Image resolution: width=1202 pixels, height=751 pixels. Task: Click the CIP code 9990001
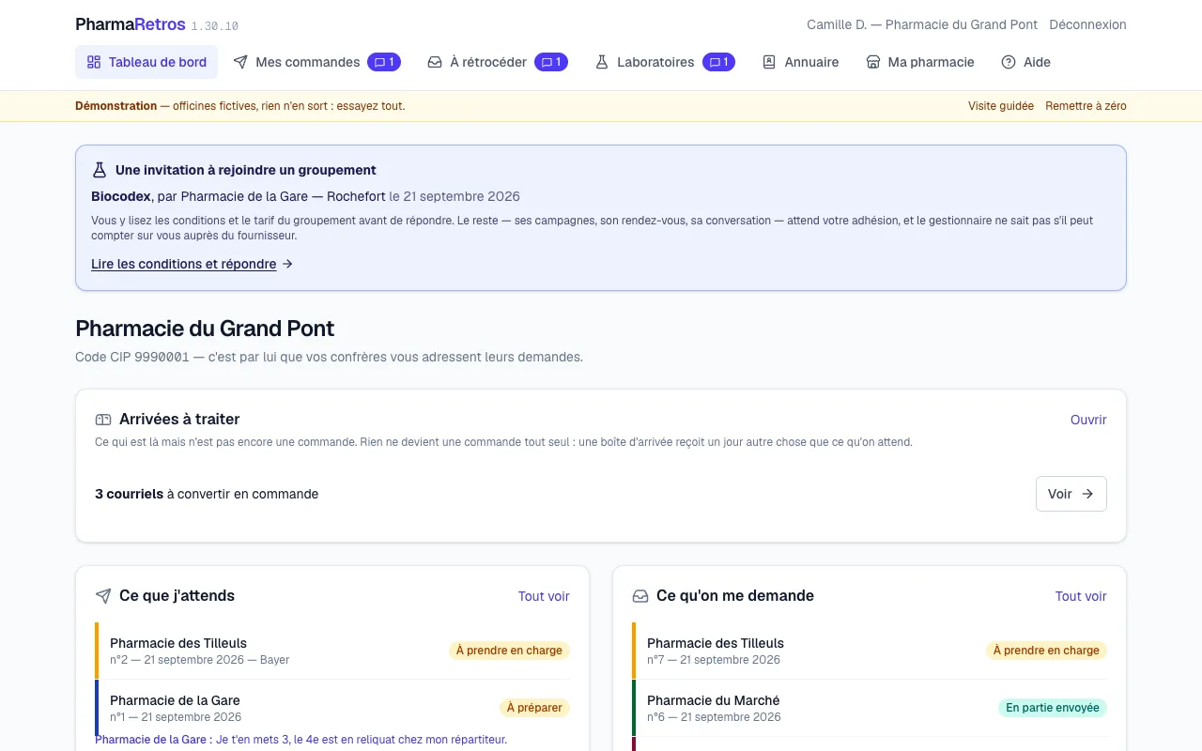(x=162, y=357)
